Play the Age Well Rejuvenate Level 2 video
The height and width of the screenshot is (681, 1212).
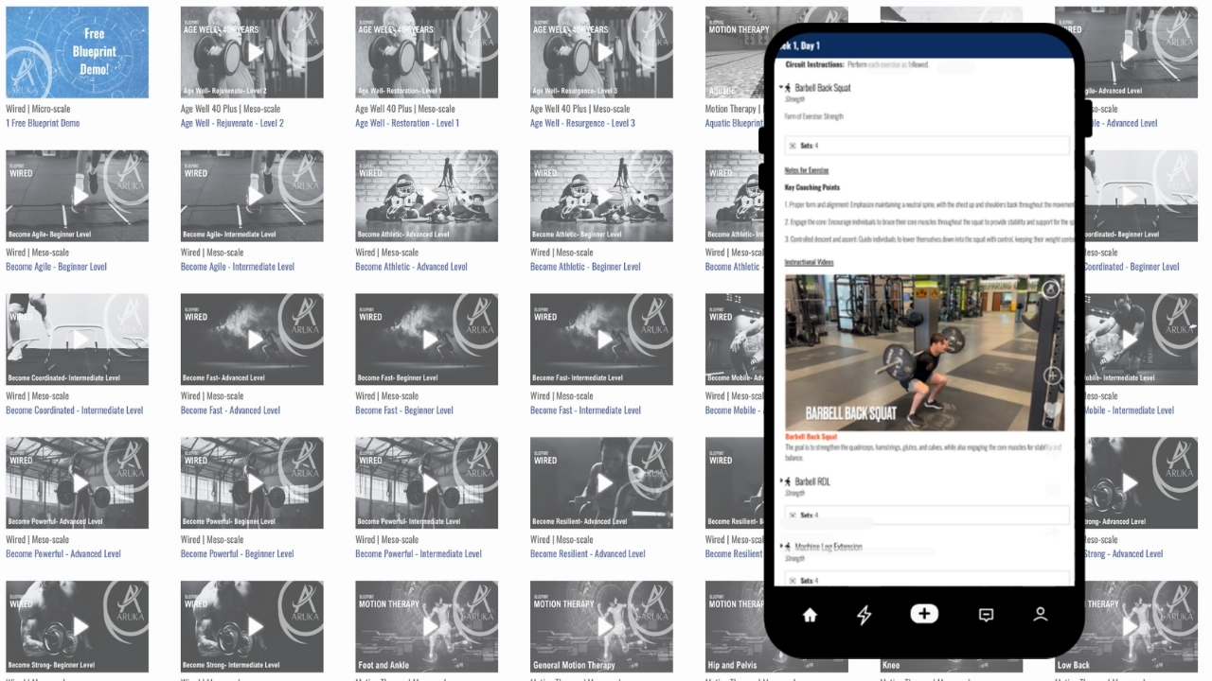256,52
